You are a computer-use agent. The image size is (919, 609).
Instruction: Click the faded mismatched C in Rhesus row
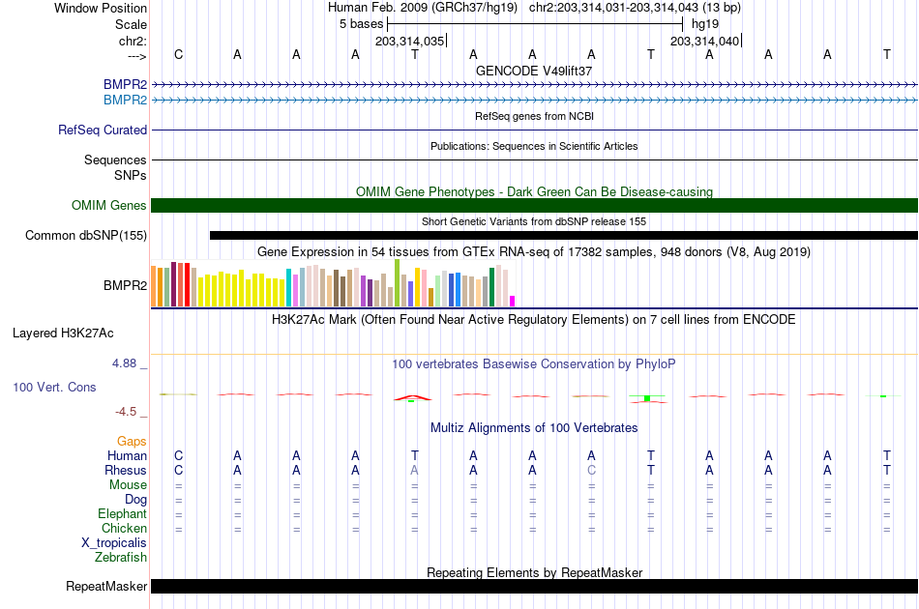pos(591,470)
